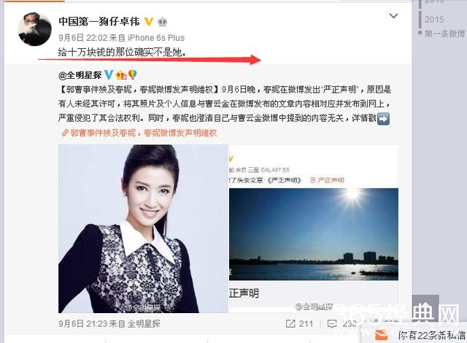View the woman portrait photo thumbnail
Screen dimensions: 467x343
point(143,228)
